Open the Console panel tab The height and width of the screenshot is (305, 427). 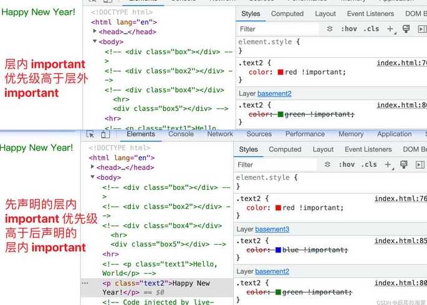click(x=181, y=134)
